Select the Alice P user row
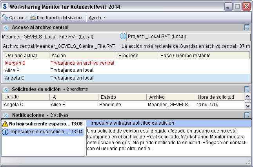 pos(126,70)
